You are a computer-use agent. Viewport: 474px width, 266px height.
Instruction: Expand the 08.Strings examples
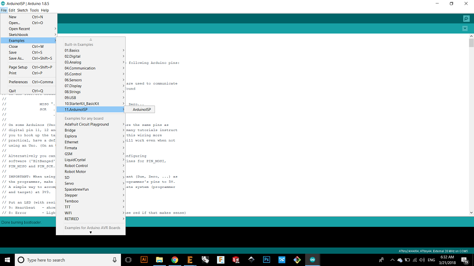(x=91, y=92)
